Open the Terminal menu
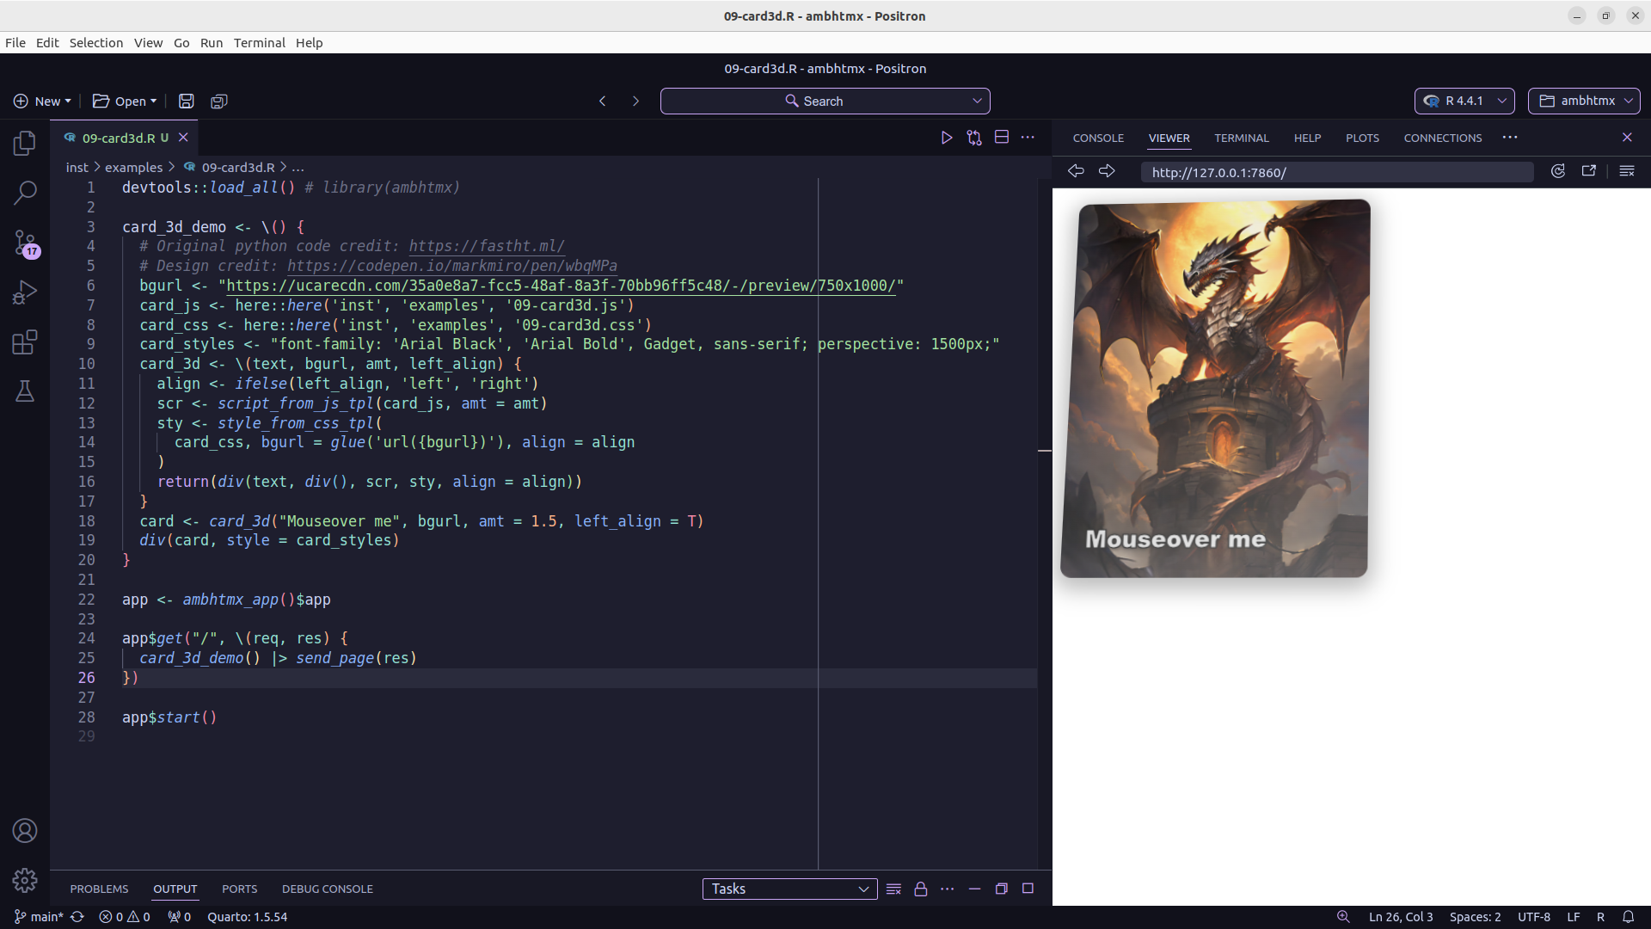Screen dimensions: 1651x929 tap(259, 43)
